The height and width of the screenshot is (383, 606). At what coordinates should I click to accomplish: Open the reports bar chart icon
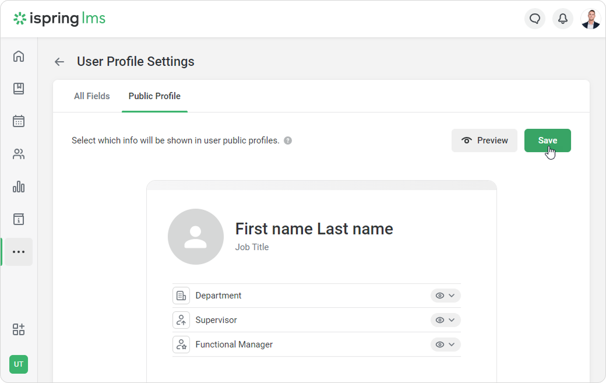tap(19, 187)
